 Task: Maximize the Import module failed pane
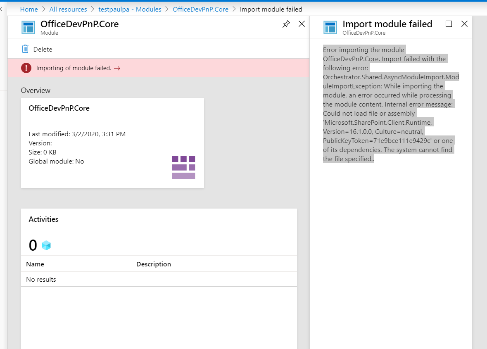(x=449, y=24)
